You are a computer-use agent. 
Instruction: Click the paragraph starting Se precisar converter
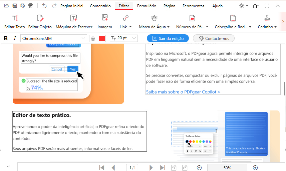(211, 79)
